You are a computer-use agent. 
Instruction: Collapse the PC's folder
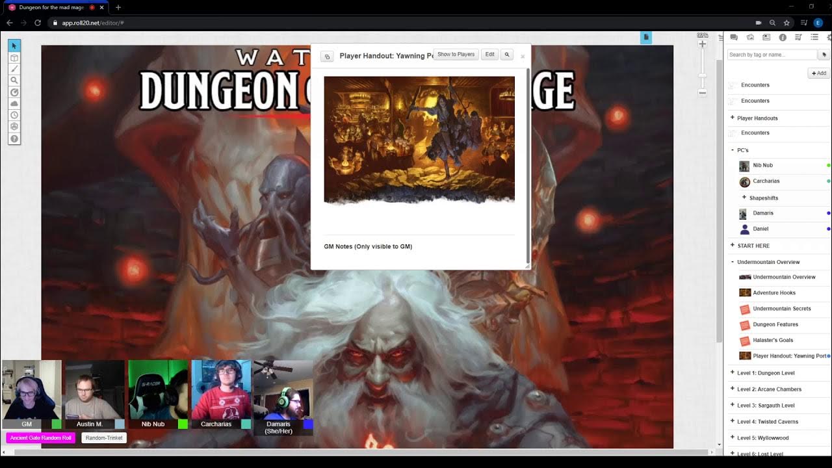coord(732,150)
